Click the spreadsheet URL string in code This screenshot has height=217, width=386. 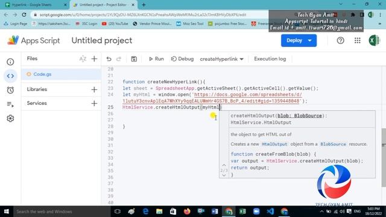tap(212, 98)
